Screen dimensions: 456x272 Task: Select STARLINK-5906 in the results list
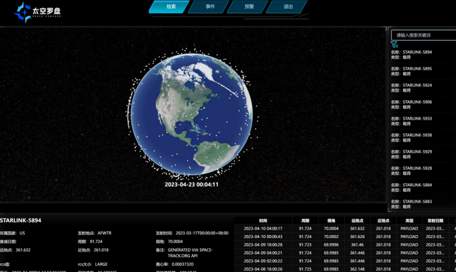pyautogui.click(x=420, y=105)
